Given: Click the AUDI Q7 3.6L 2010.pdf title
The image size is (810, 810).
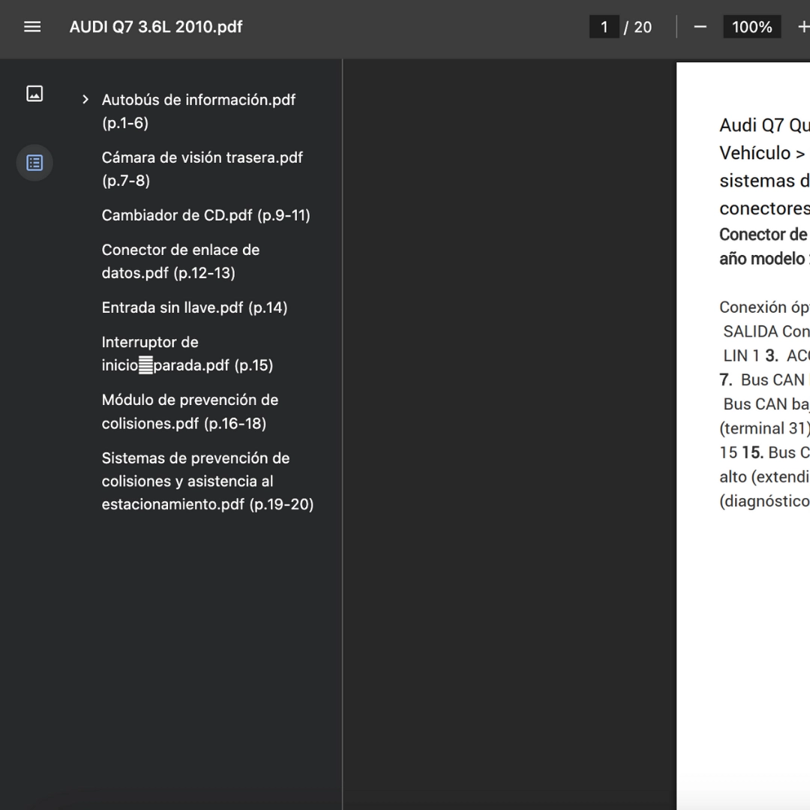Looking at the screenshot, I should pos(156,27).
